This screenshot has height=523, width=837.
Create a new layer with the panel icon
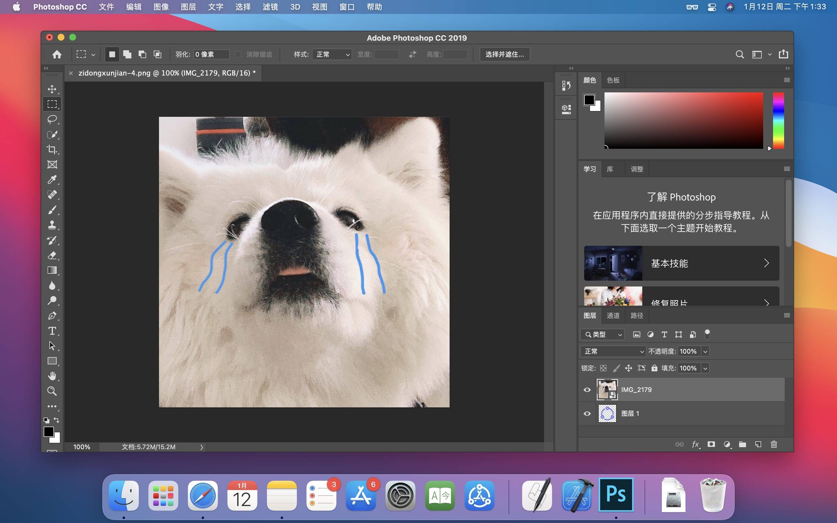coord(758,445)
